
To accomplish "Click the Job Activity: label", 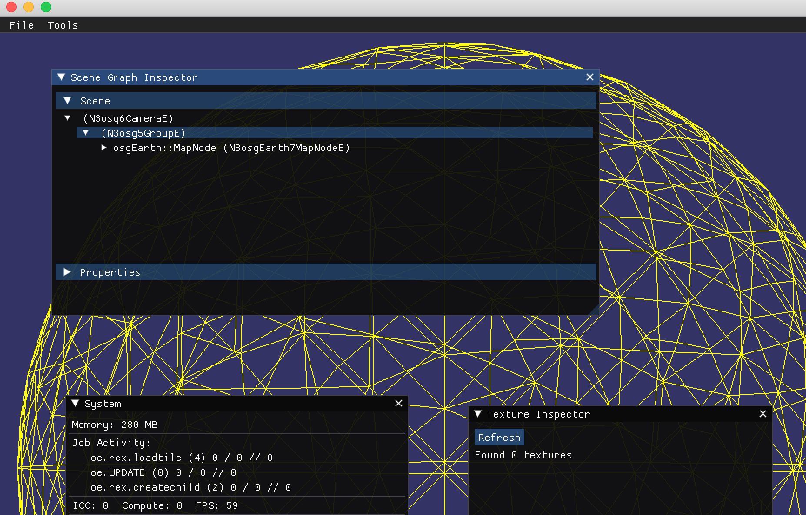I will (111, 443).
